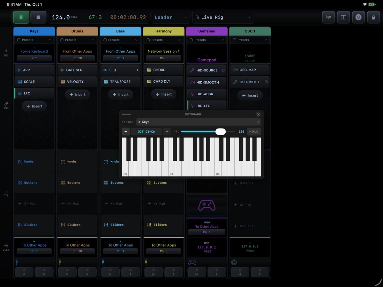Open the network broadcast settings icon

point(328,17)
